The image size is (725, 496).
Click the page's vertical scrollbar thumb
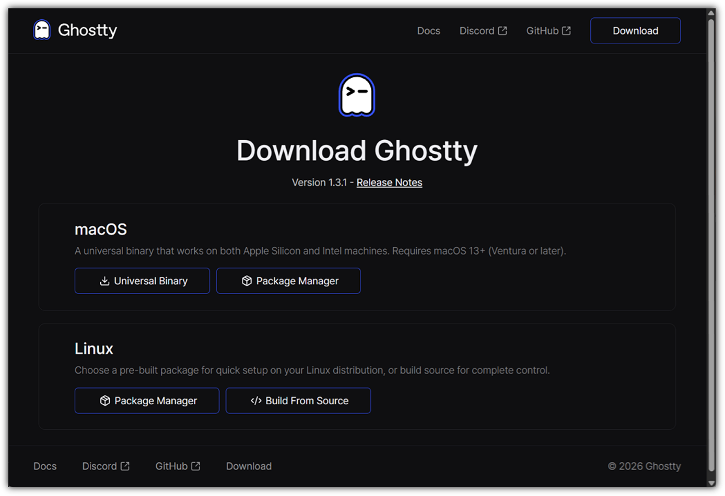[x=711, y=245]
